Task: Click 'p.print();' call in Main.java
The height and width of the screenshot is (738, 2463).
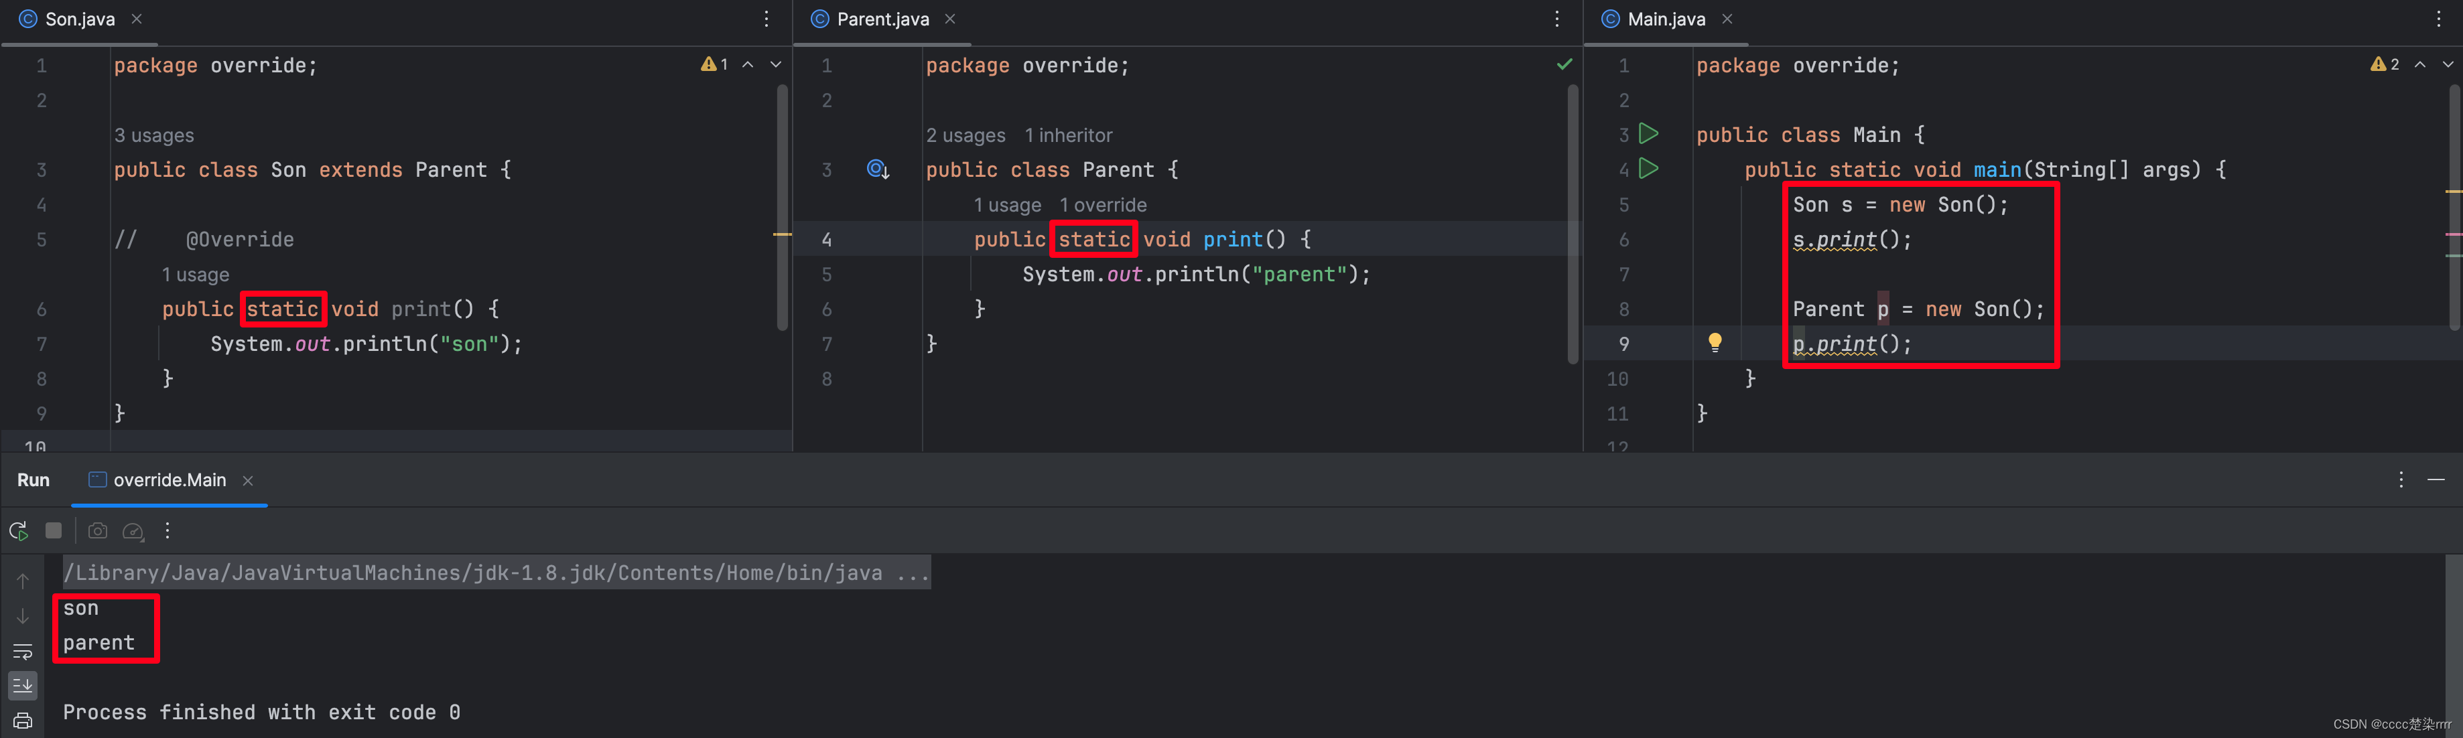Action: tap(1852, 344)
